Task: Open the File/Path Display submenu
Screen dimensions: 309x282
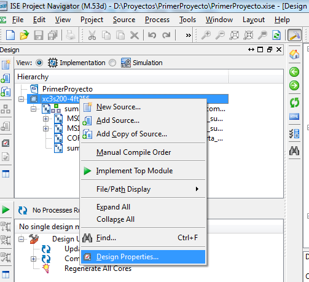Action: tap(143, 189)
